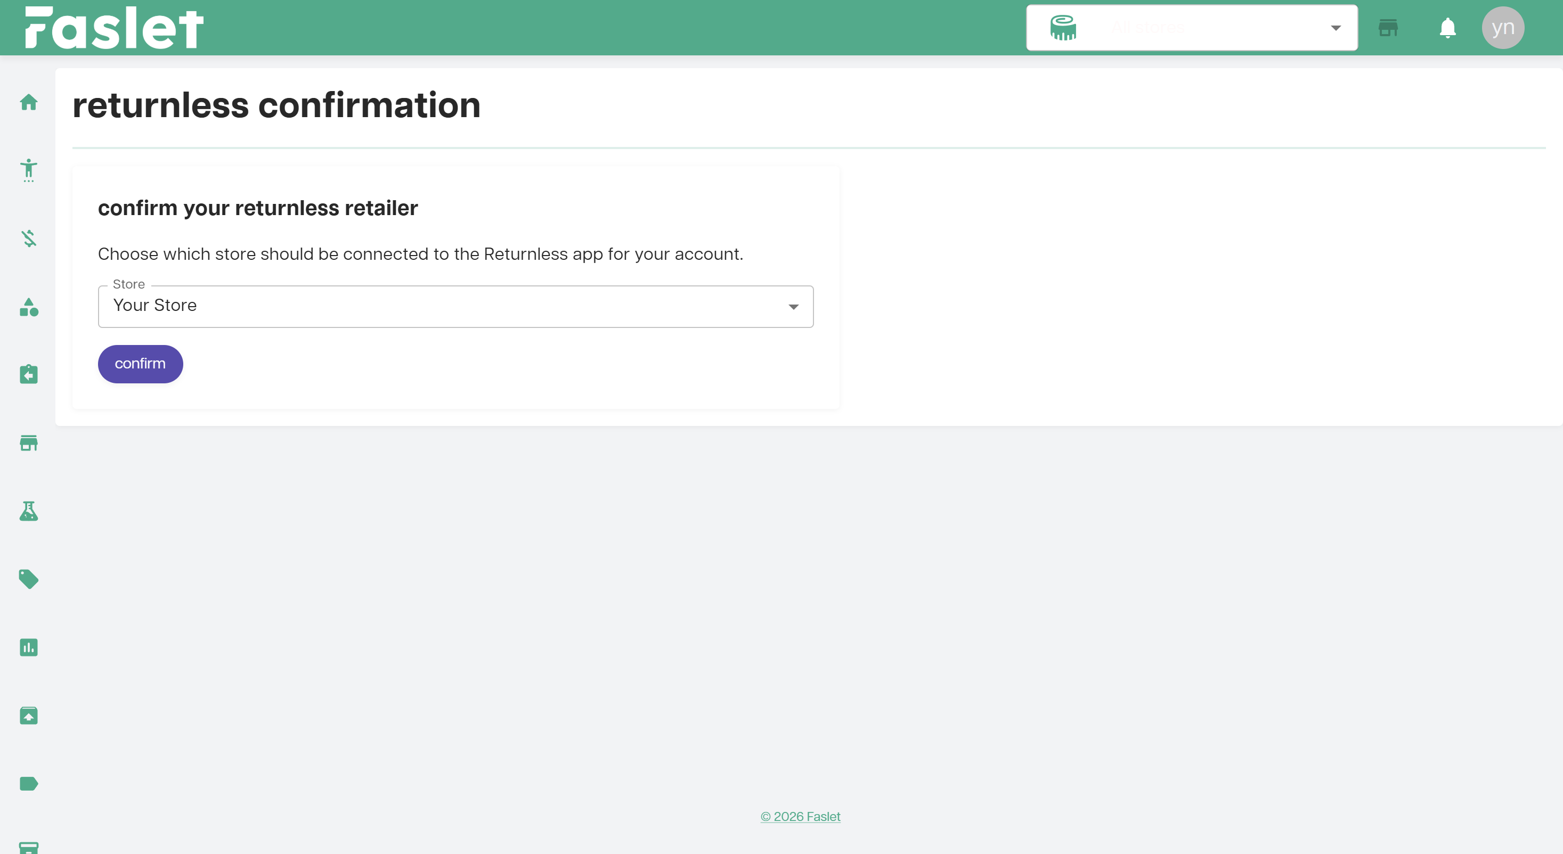Open the bar chart analytics sidebar icon
Screen dimensions: 1563x854
(x=29, y=648)
